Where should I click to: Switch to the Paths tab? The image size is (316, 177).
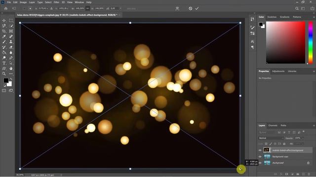coord(283,125)
